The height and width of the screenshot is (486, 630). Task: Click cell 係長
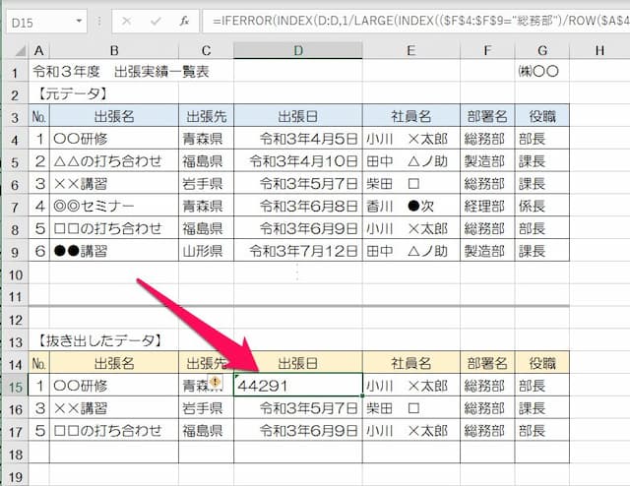point(542,206)
